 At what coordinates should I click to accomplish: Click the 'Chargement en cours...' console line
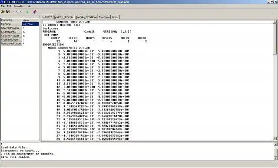click(x=20, y=151)
